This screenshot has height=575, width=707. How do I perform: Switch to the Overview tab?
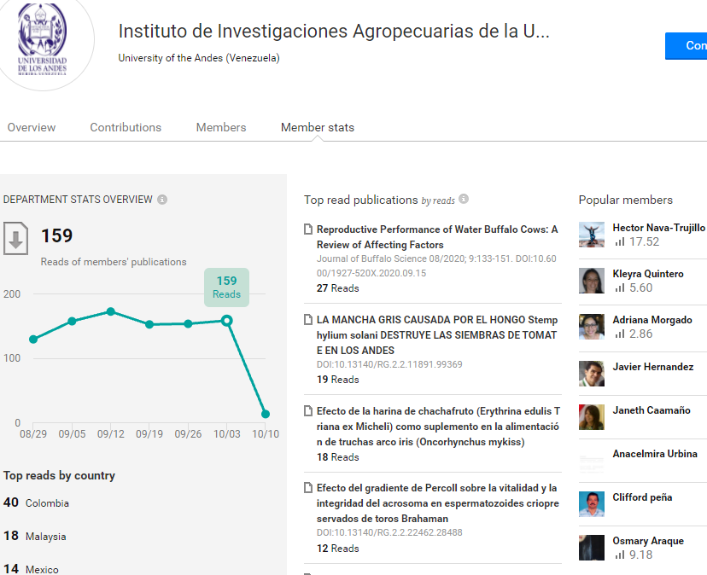32,127
